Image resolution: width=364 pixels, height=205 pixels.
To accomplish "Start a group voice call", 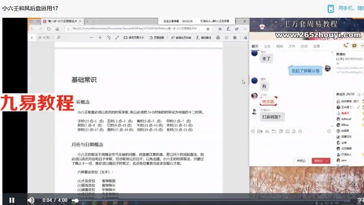I will tap(346, 45).
